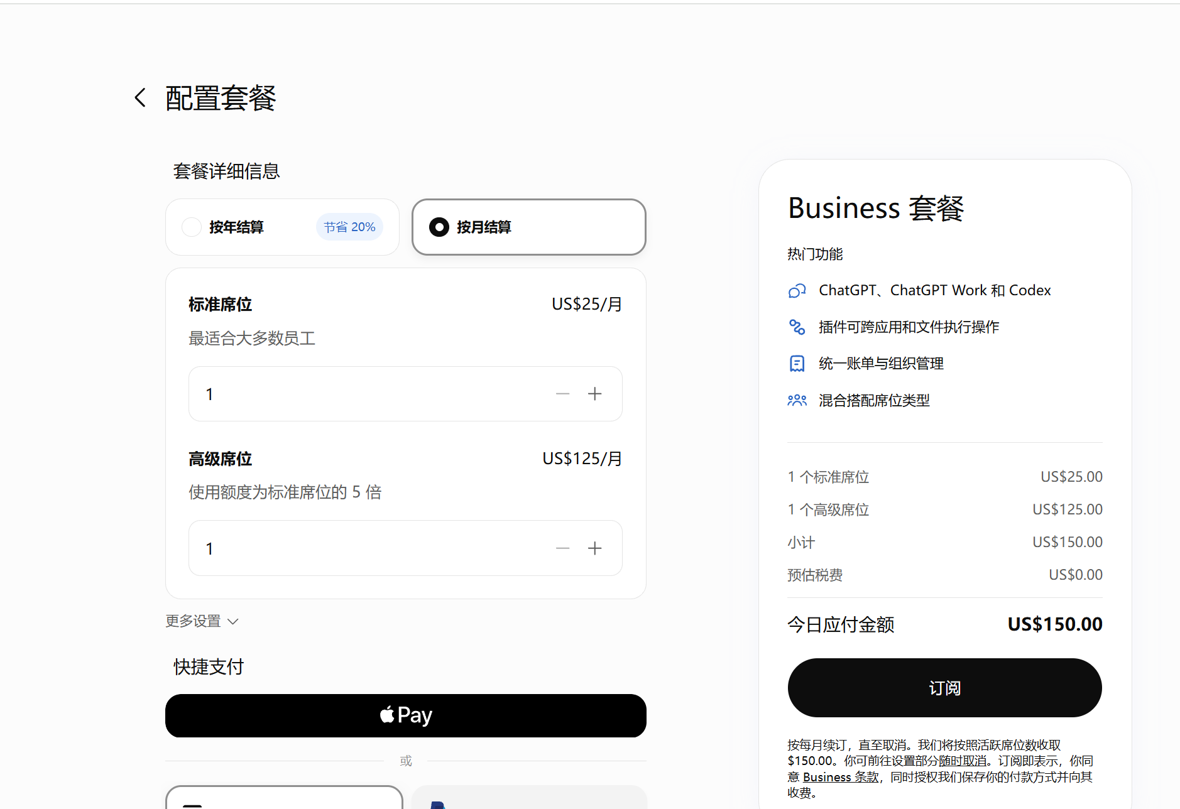Image resolution: width=1180 pixels, height=809 pixels.
Task: Increase the 高级席位 seat count
Action: tap(595, 548)
